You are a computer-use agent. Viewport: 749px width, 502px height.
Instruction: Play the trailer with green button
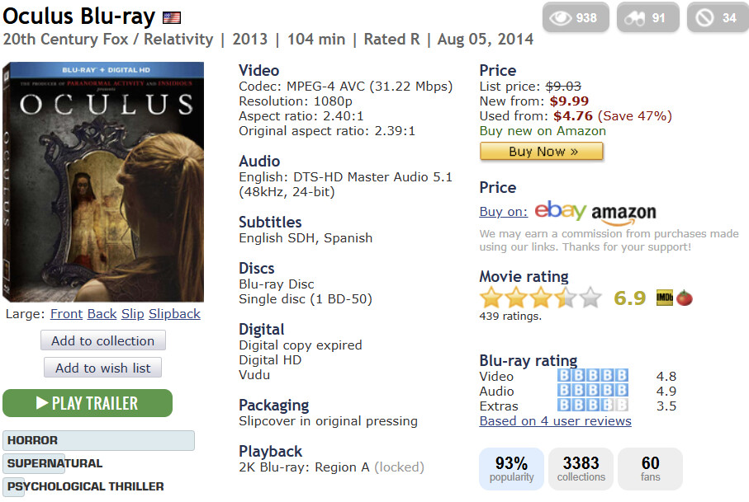(x=88, y=403)
